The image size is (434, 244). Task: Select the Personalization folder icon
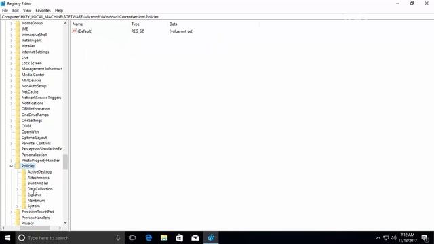(x=18, y=155)
